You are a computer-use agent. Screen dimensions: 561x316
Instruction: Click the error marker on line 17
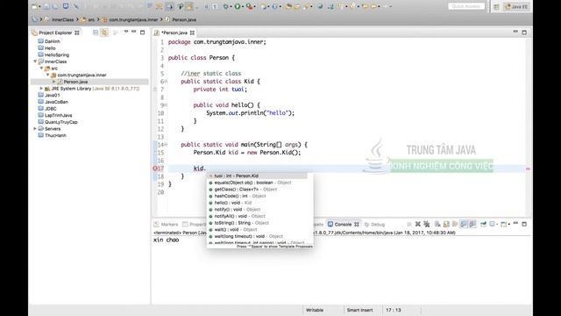[155, 169]
